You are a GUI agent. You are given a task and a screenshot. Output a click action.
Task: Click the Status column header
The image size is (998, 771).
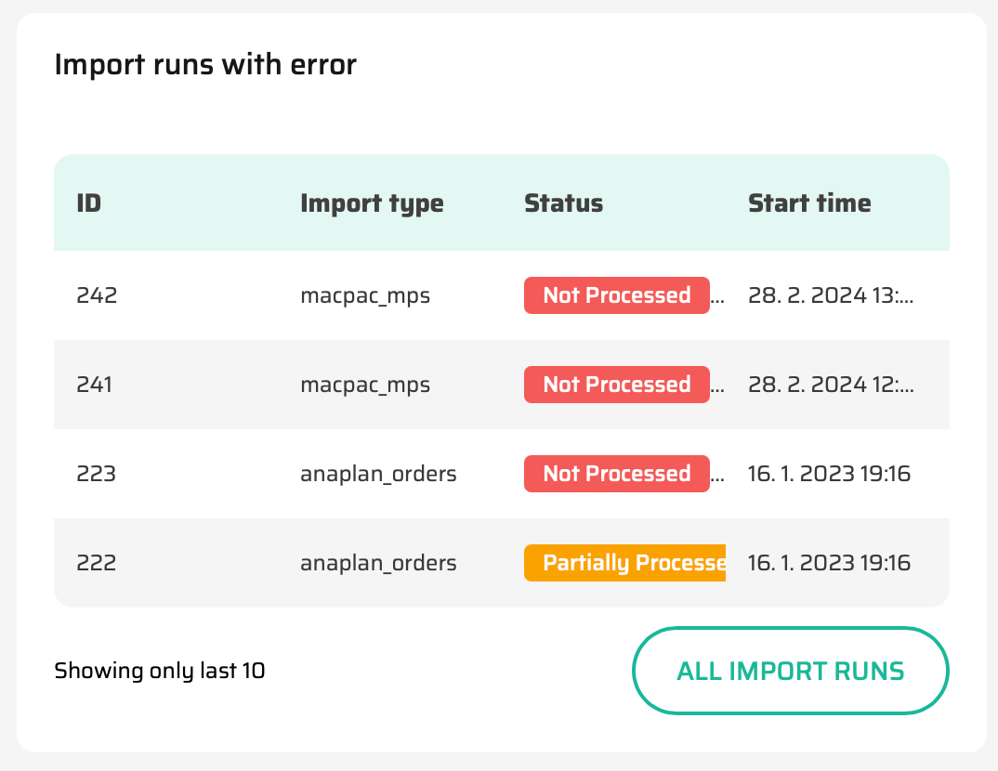tap(563, 203)
